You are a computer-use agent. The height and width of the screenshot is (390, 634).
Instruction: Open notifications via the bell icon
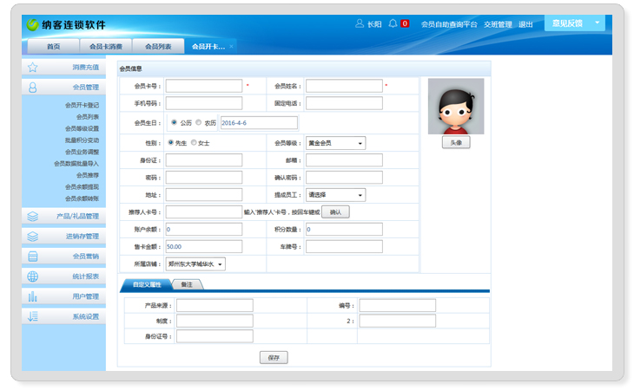393,24
